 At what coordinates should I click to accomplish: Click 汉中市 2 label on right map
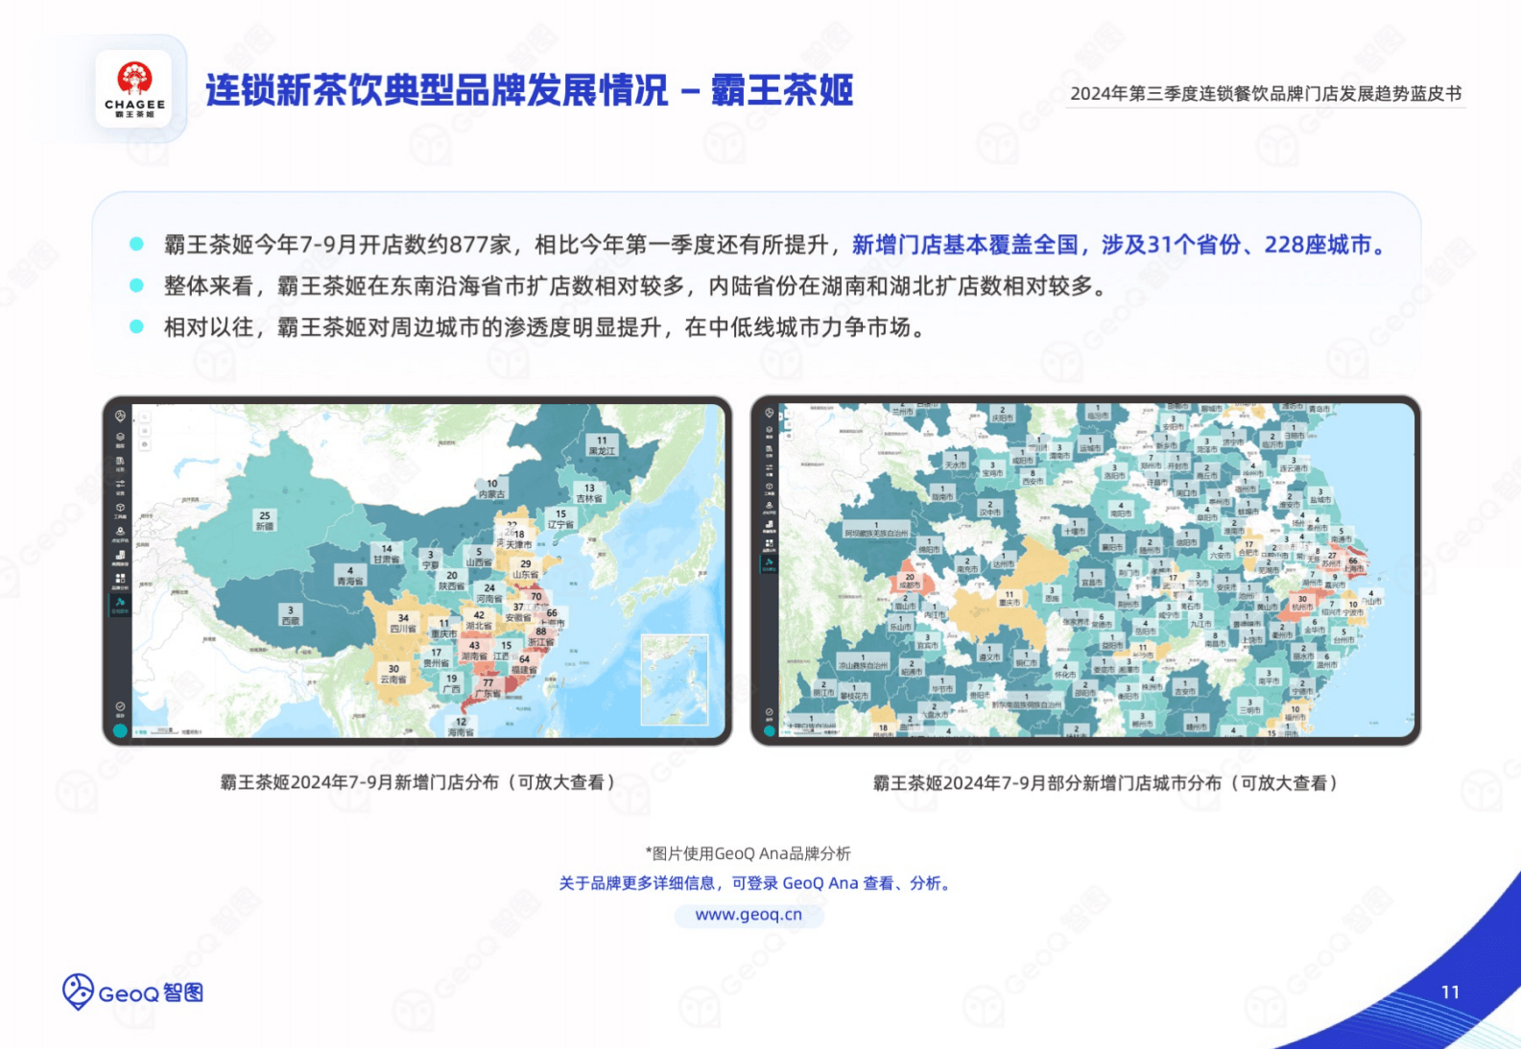pos(990,509)
